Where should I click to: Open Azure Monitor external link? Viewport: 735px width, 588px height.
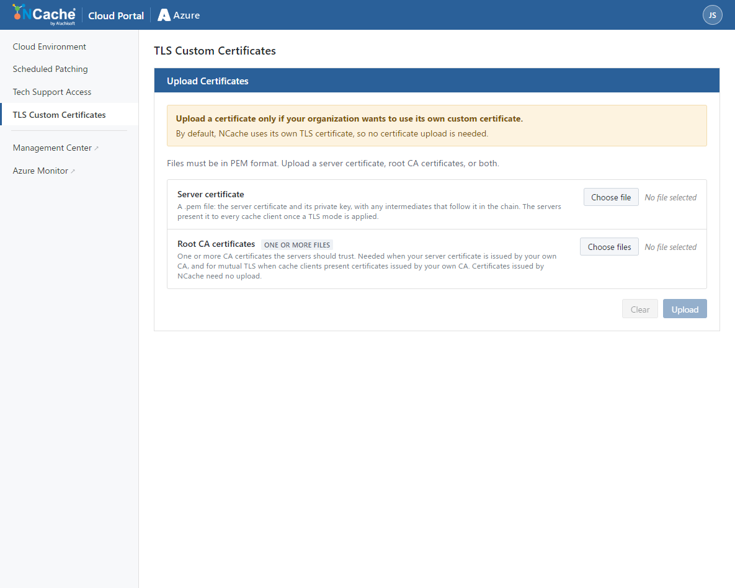[43, 171]
